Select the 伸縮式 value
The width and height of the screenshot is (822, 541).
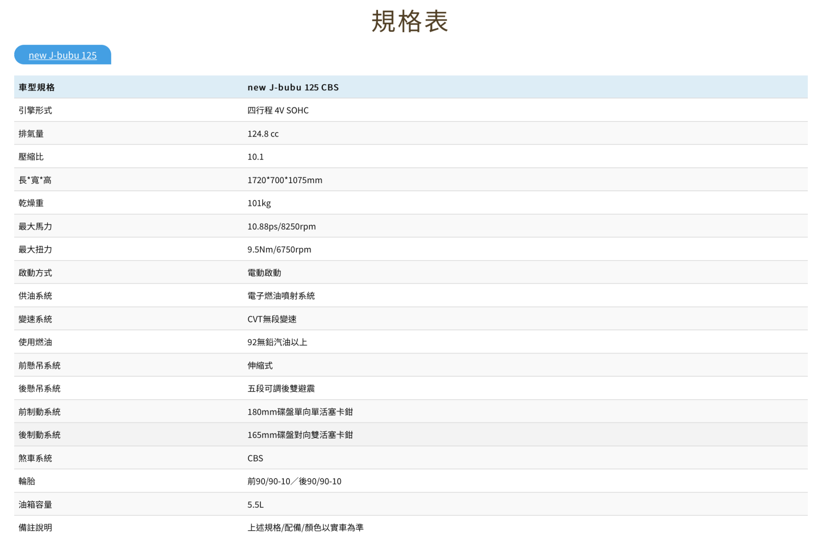(260, 366)
